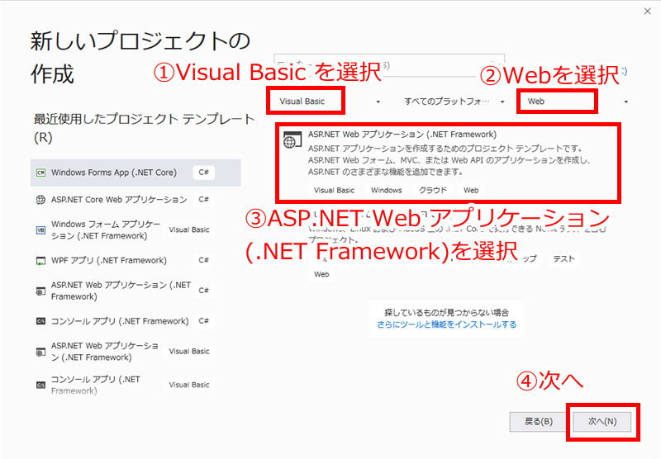The width and height of the screenshot is (661, 459).
Task: Click the C# console app (.NET Framework) icon
Action: pos(40,321)
